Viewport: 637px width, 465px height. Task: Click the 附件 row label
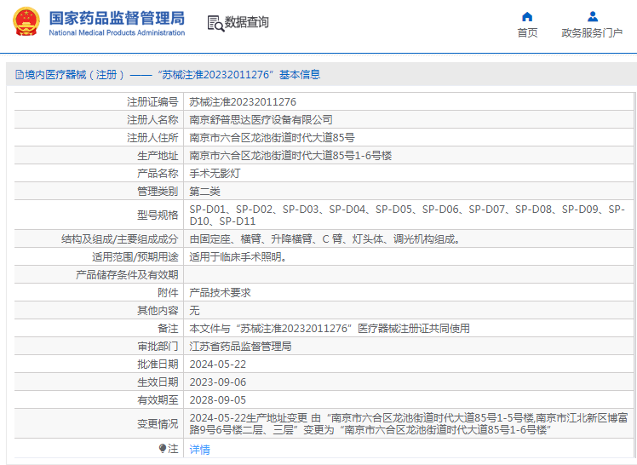pos(168,293)
